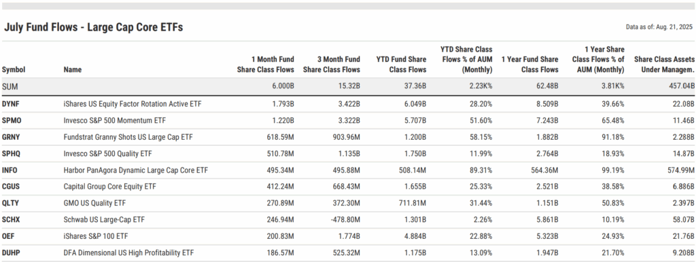This screenshot has height=262, width=696.
Task: Click the YTD Fund Share Class Flows header
Action: (401, 64)
